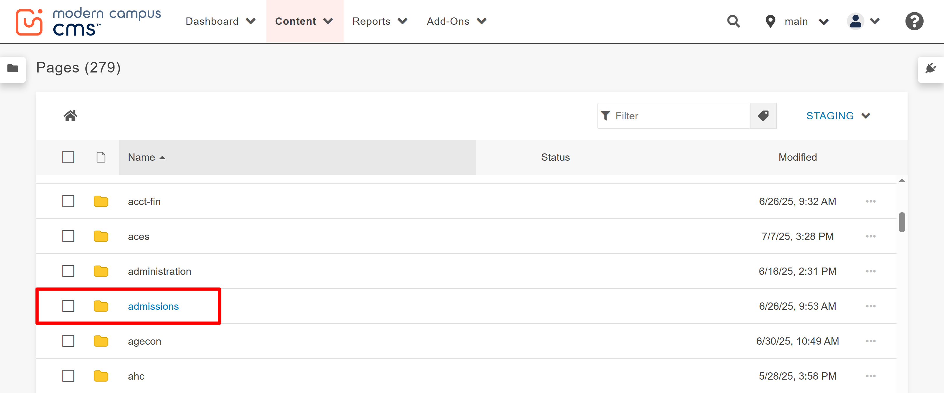
Task: Open the gadgets plug sidebar
Action: click(x=930, y=68)
